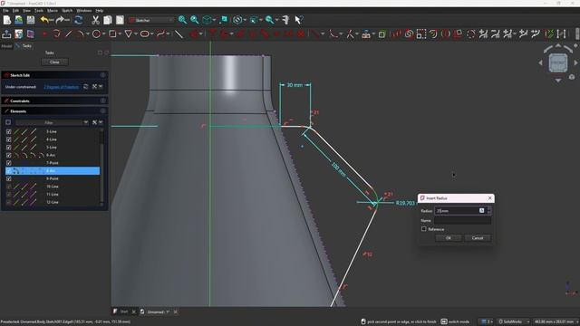Collapse the Constraints panel

click(102, 101)
